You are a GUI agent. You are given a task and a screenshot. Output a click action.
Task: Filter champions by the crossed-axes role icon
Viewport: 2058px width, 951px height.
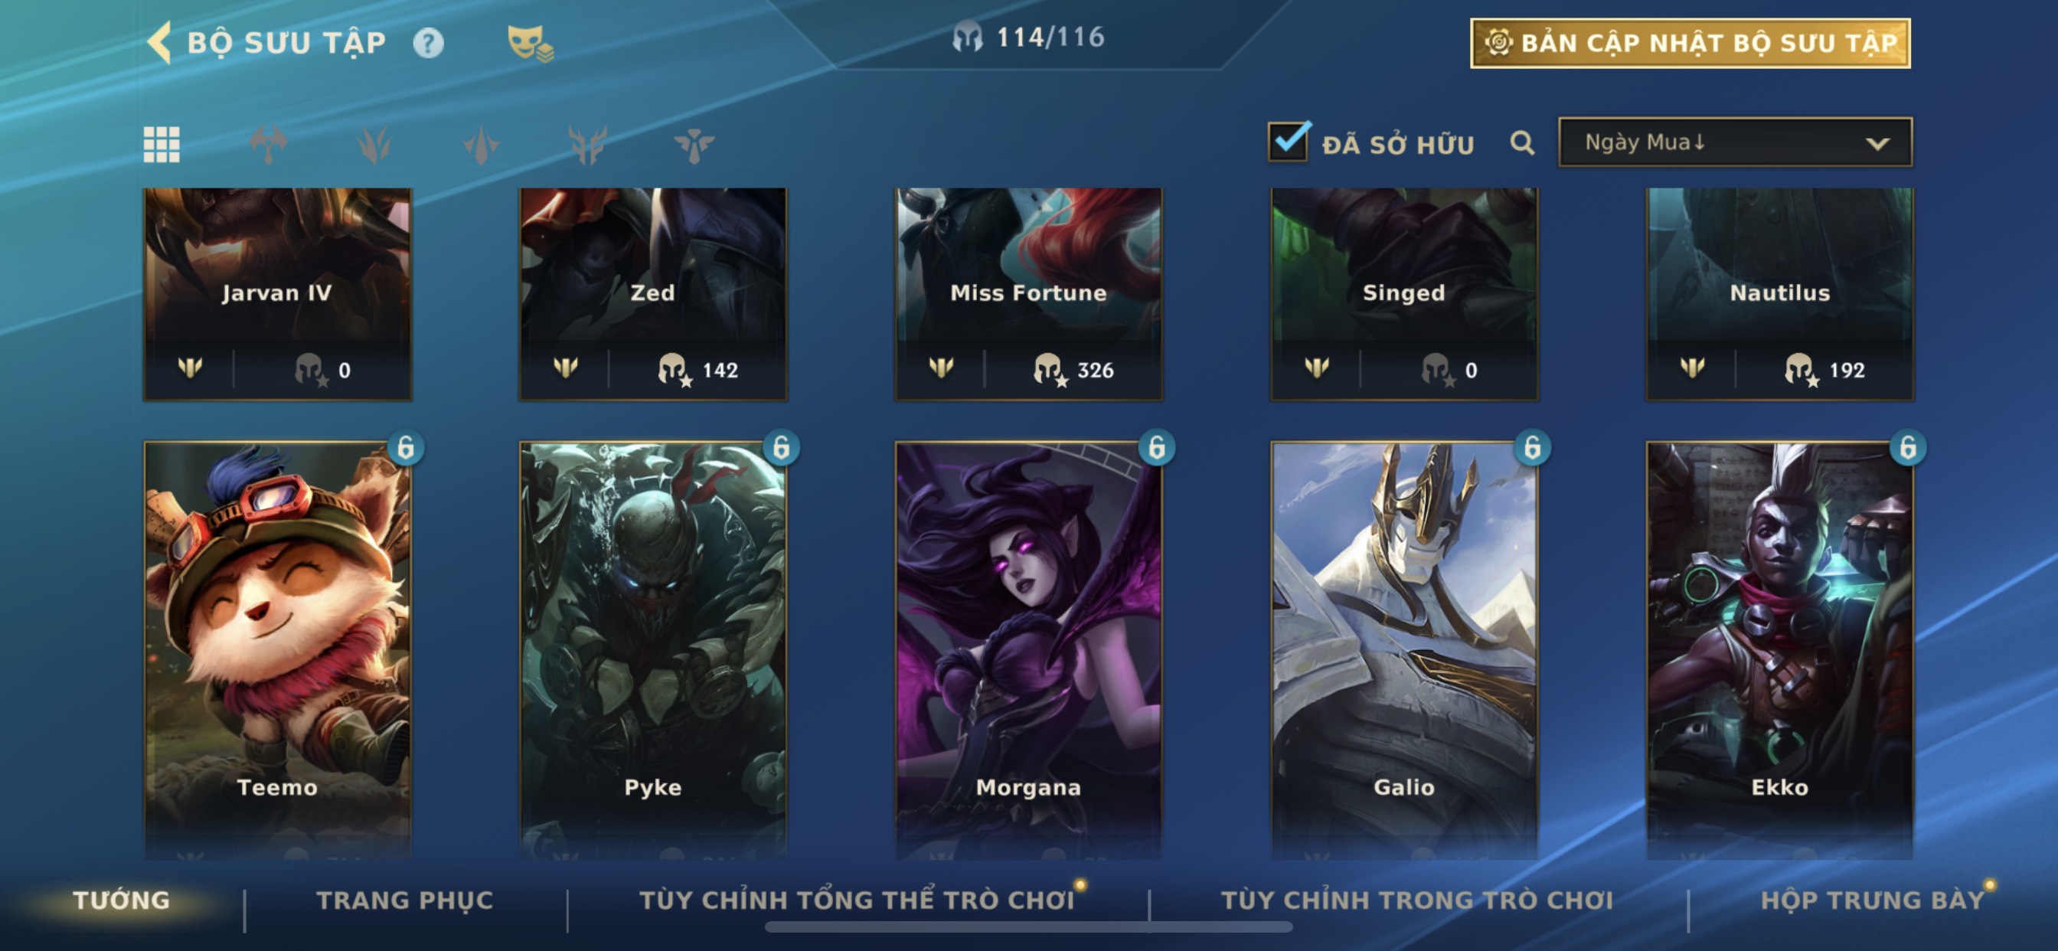(x=269, y=145)
